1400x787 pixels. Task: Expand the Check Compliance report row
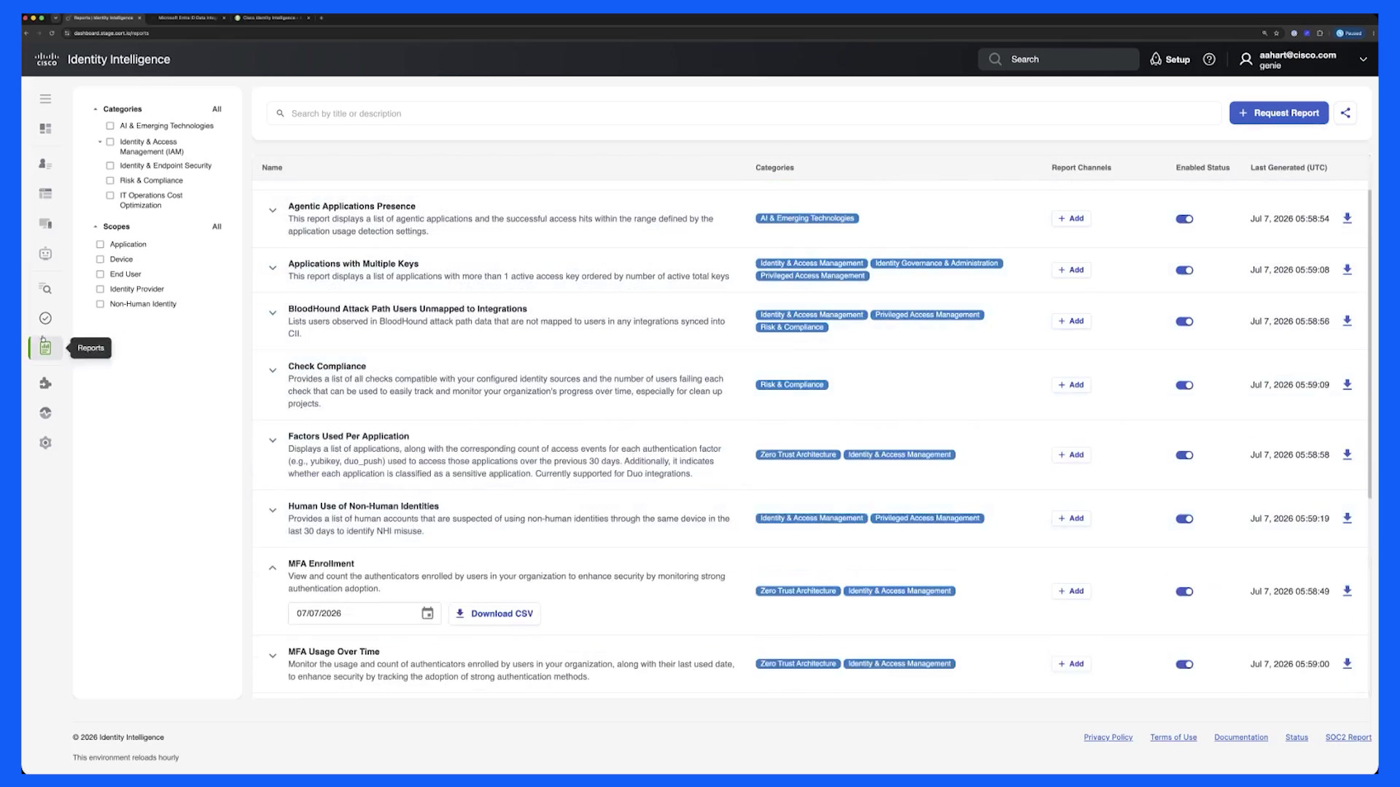pos(273,371)
